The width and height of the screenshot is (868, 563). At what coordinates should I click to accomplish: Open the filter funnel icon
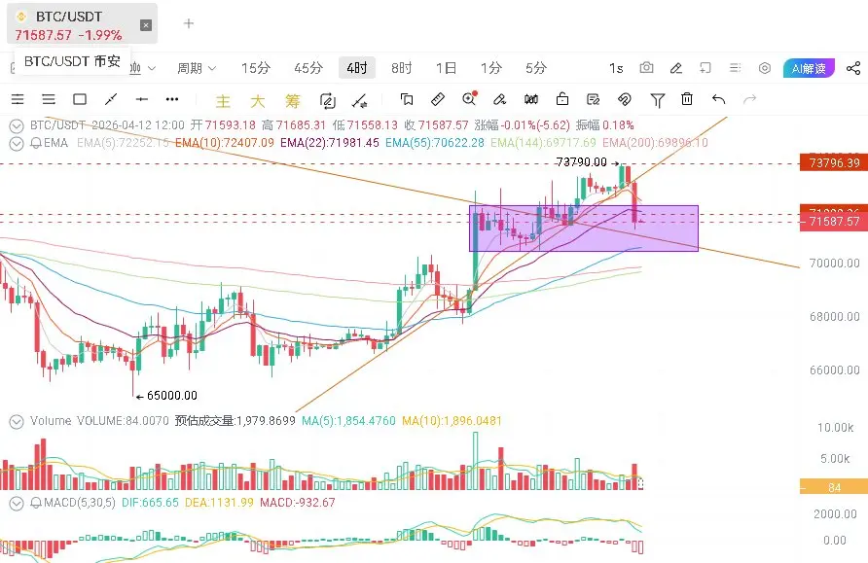pyautogui.click(x=657, y=100)
